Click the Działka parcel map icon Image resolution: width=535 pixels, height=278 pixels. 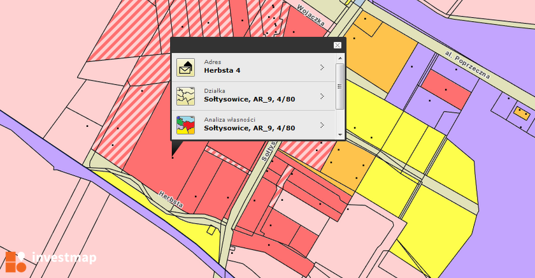click(x=185, y=96)
